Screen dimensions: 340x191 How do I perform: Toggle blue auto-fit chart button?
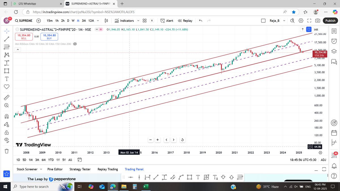tap(309, 29)
